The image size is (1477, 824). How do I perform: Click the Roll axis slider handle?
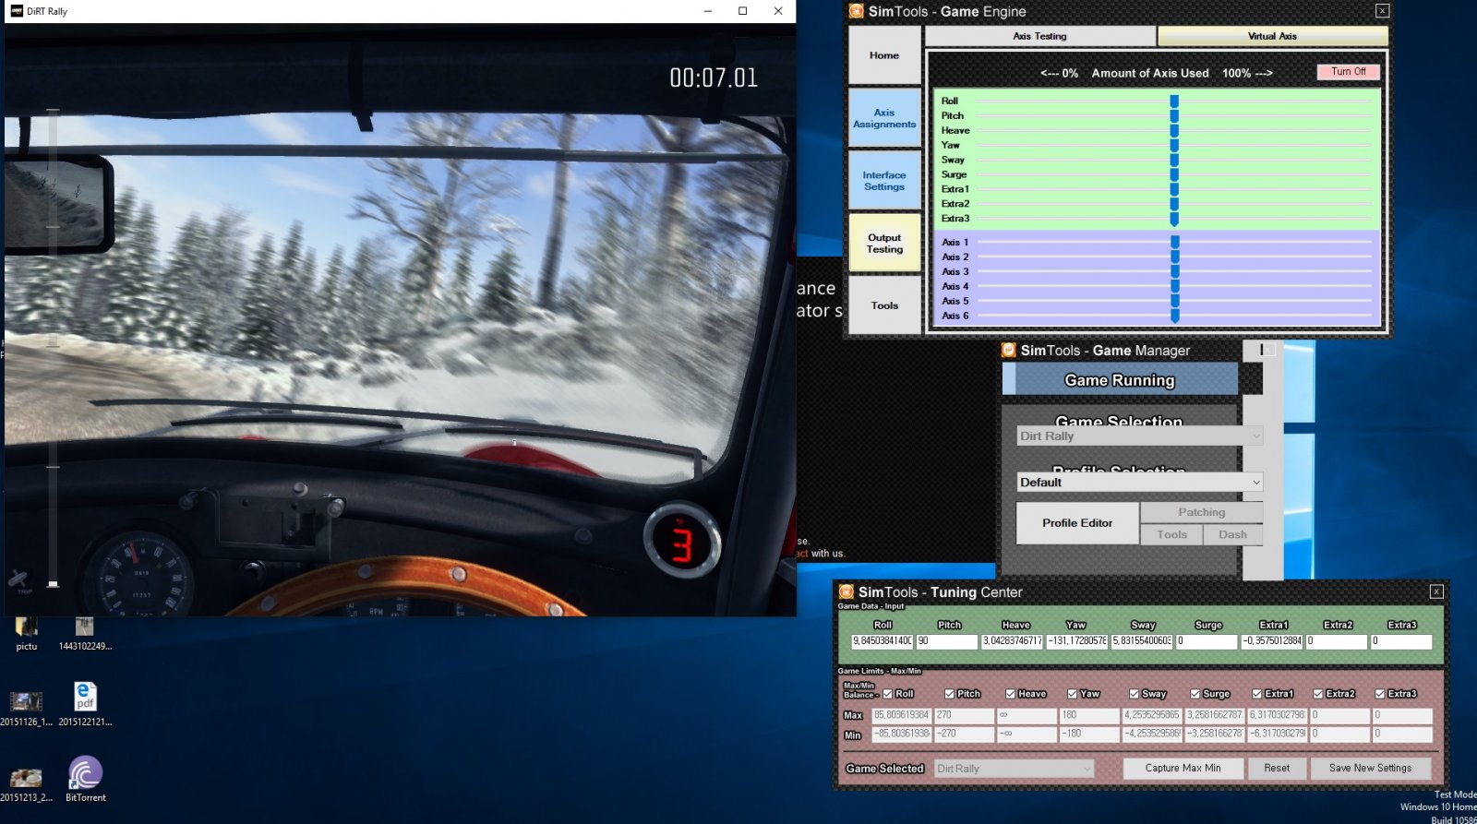1174,102
